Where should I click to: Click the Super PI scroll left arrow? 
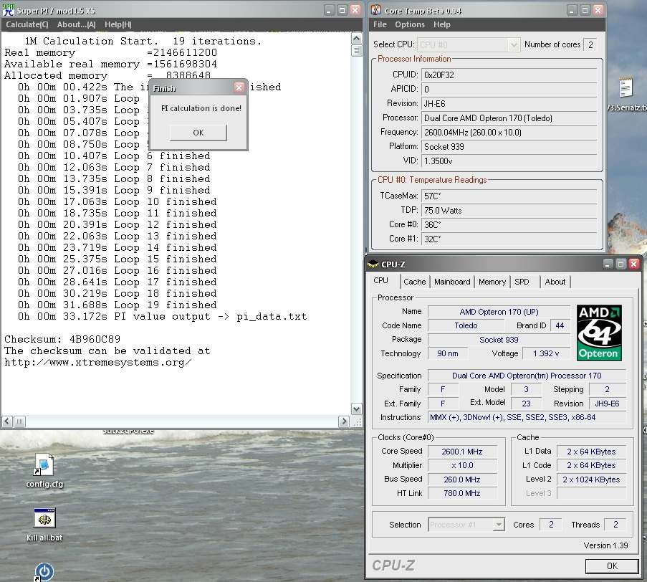click(x=7, y=421)
